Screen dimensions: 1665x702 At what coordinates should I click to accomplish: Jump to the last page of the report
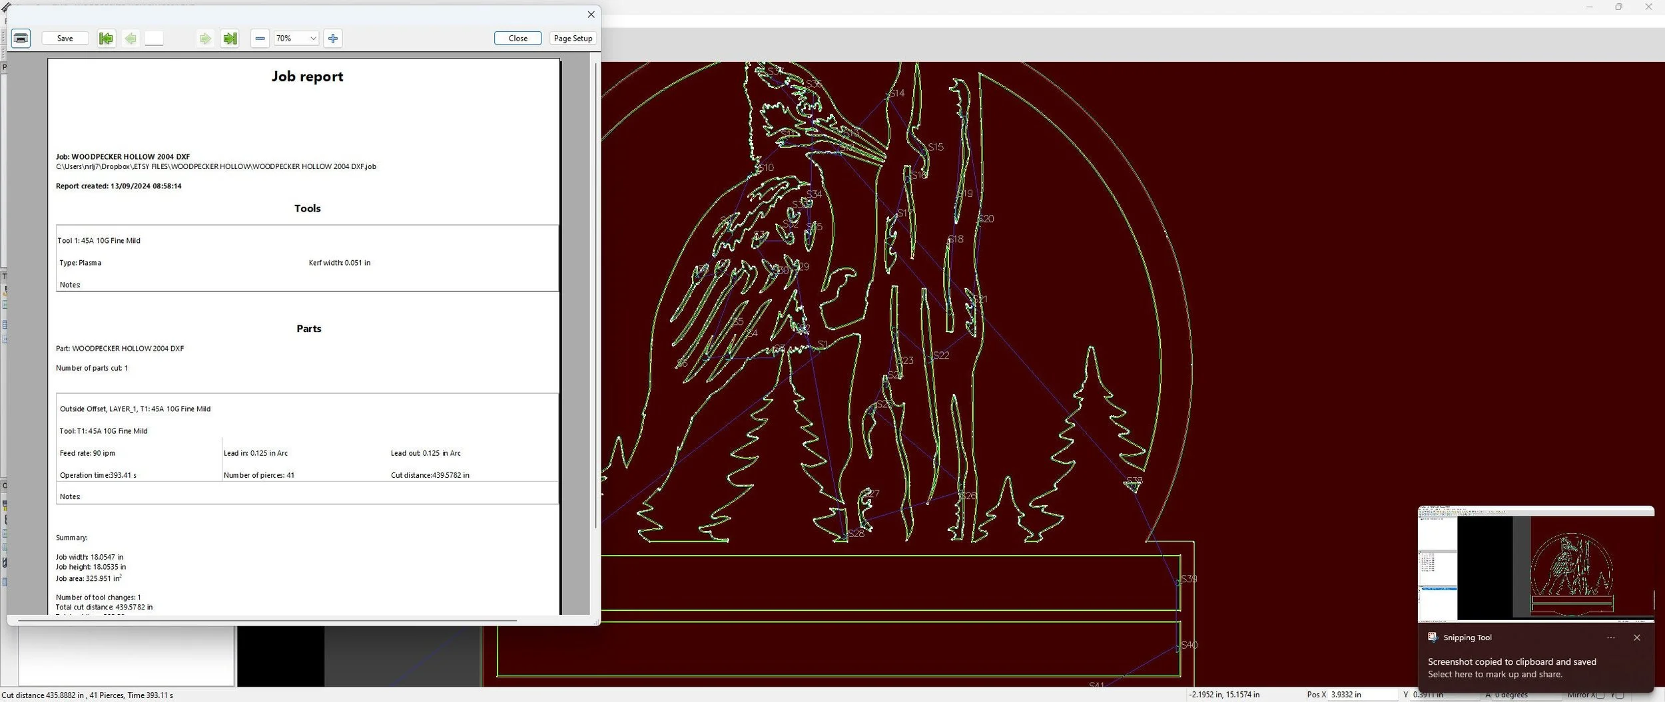point(230,38)
